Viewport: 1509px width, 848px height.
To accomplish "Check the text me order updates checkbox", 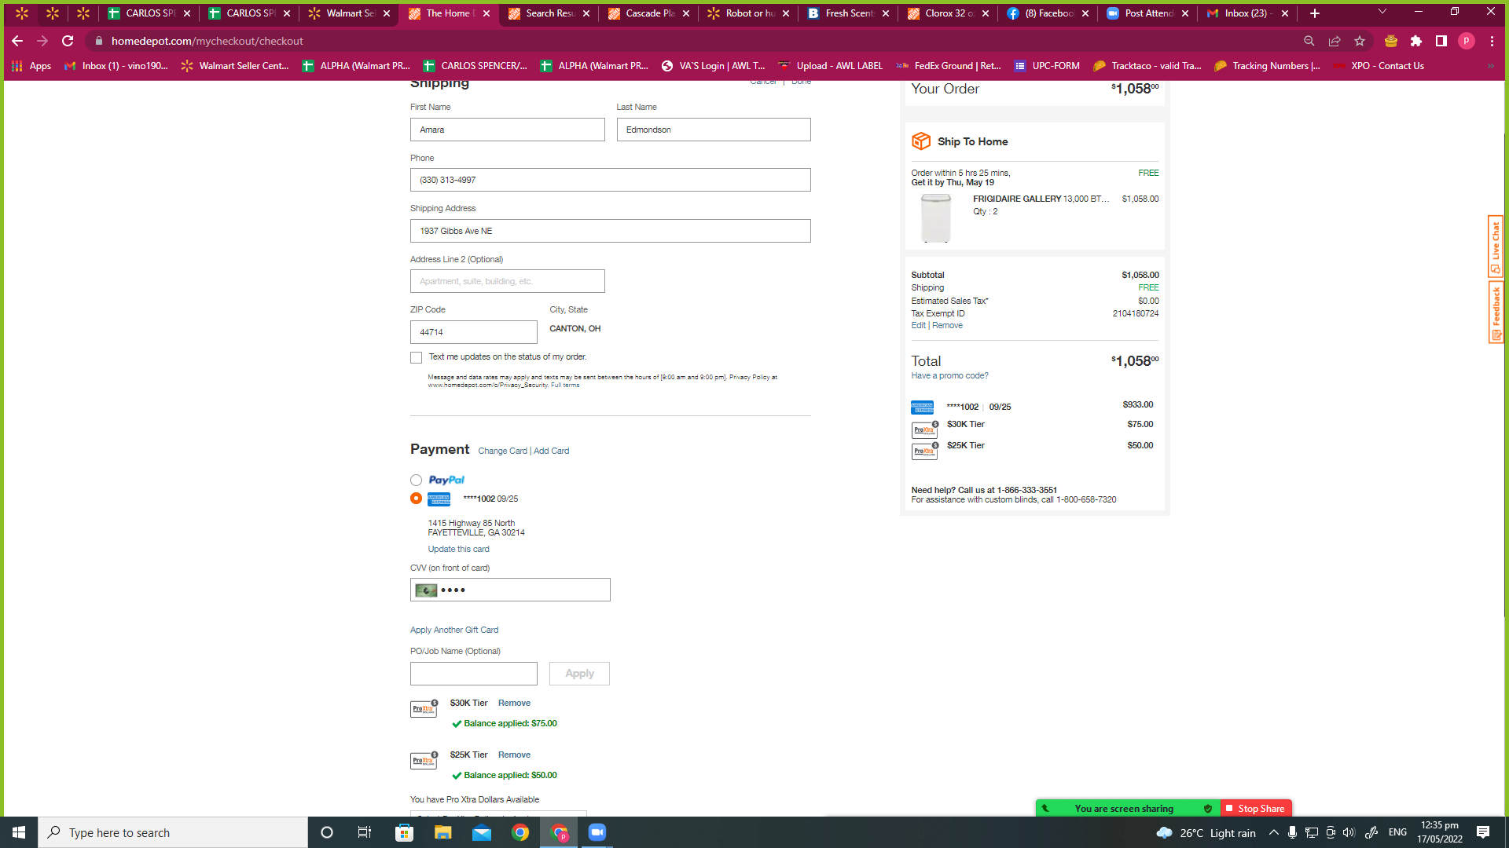I will pos(416,357).
